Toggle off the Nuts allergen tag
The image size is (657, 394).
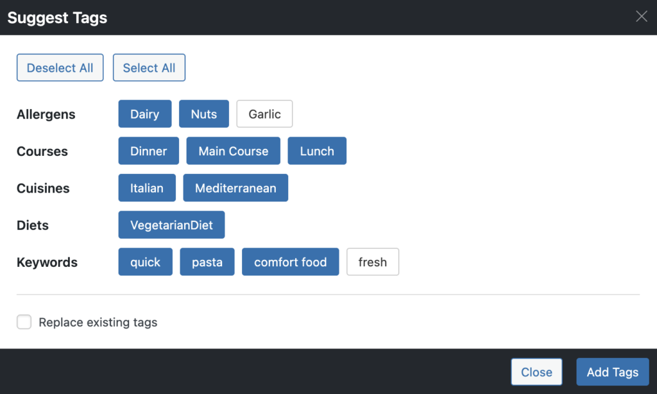(204, 114)
